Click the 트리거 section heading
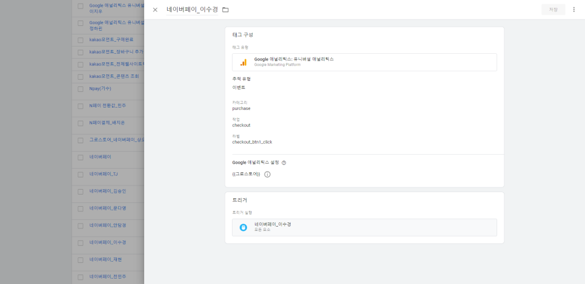 pos(240,200)
